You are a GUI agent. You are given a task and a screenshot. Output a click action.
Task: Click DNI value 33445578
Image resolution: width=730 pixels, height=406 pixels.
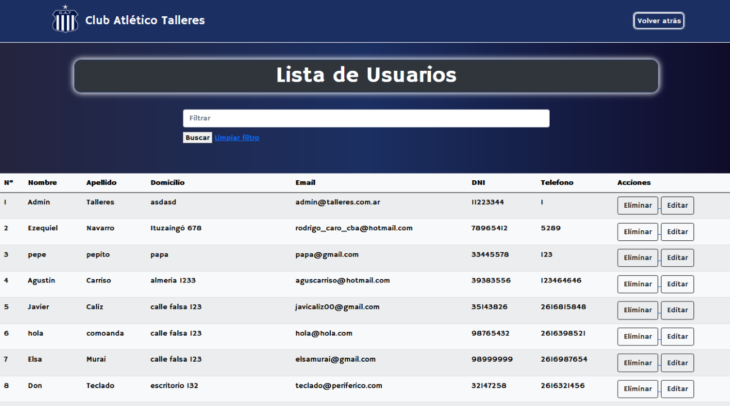[x=490, y=254]
